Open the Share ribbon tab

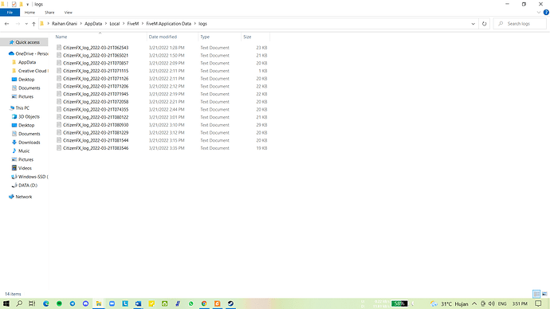click(x=49, y=12)
